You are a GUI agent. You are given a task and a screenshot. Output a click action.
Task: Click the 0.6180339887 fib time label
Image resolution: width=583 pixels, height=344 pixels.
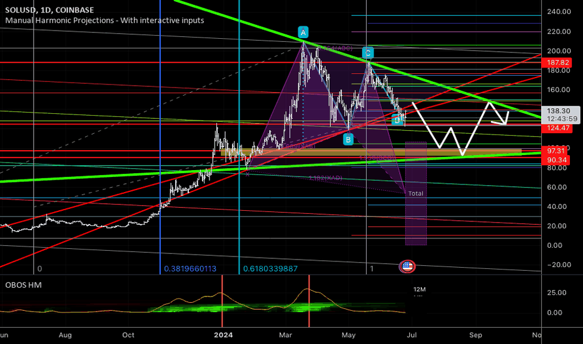point(270,268)
